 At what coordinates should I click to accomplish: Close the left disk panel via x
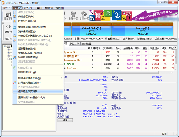pyautogui.click(x=3, y=23)
